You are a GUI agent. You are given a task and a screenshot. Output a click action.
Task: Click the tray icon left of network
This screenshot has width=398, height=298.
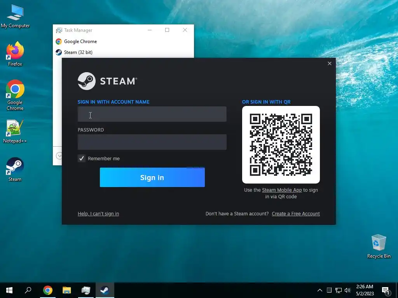pos(329,290)
